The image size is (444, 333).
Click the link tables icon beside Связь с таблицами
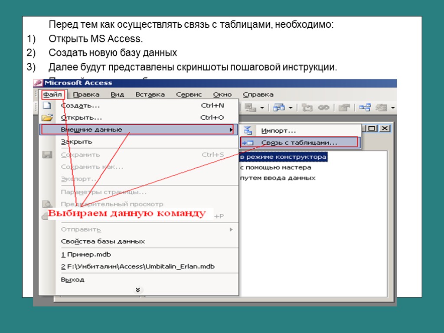coord(248,143)
